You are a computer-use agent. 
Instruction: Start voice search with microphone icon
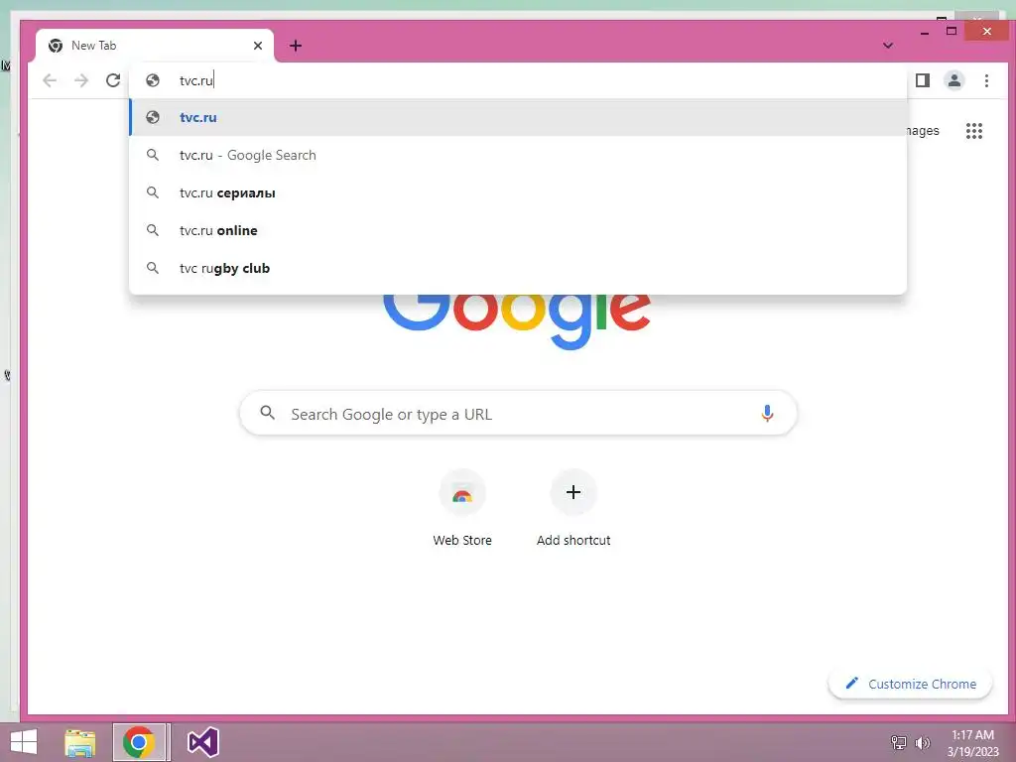coord(767,414)
